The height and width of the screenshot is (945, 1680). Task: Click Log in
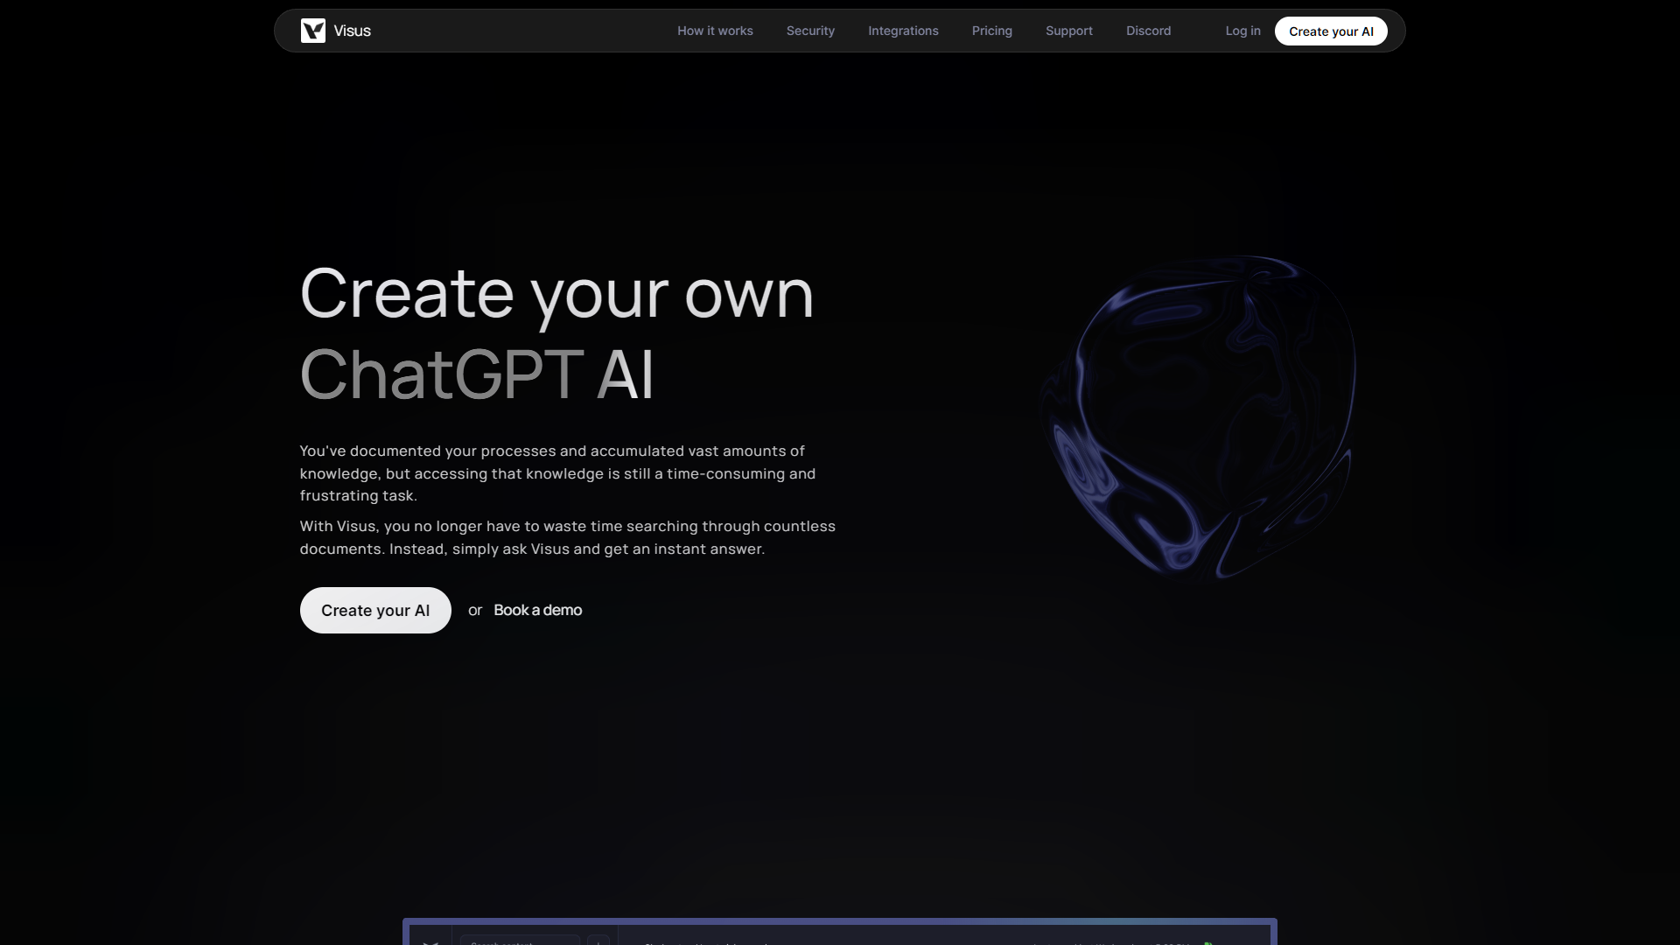1242,31
